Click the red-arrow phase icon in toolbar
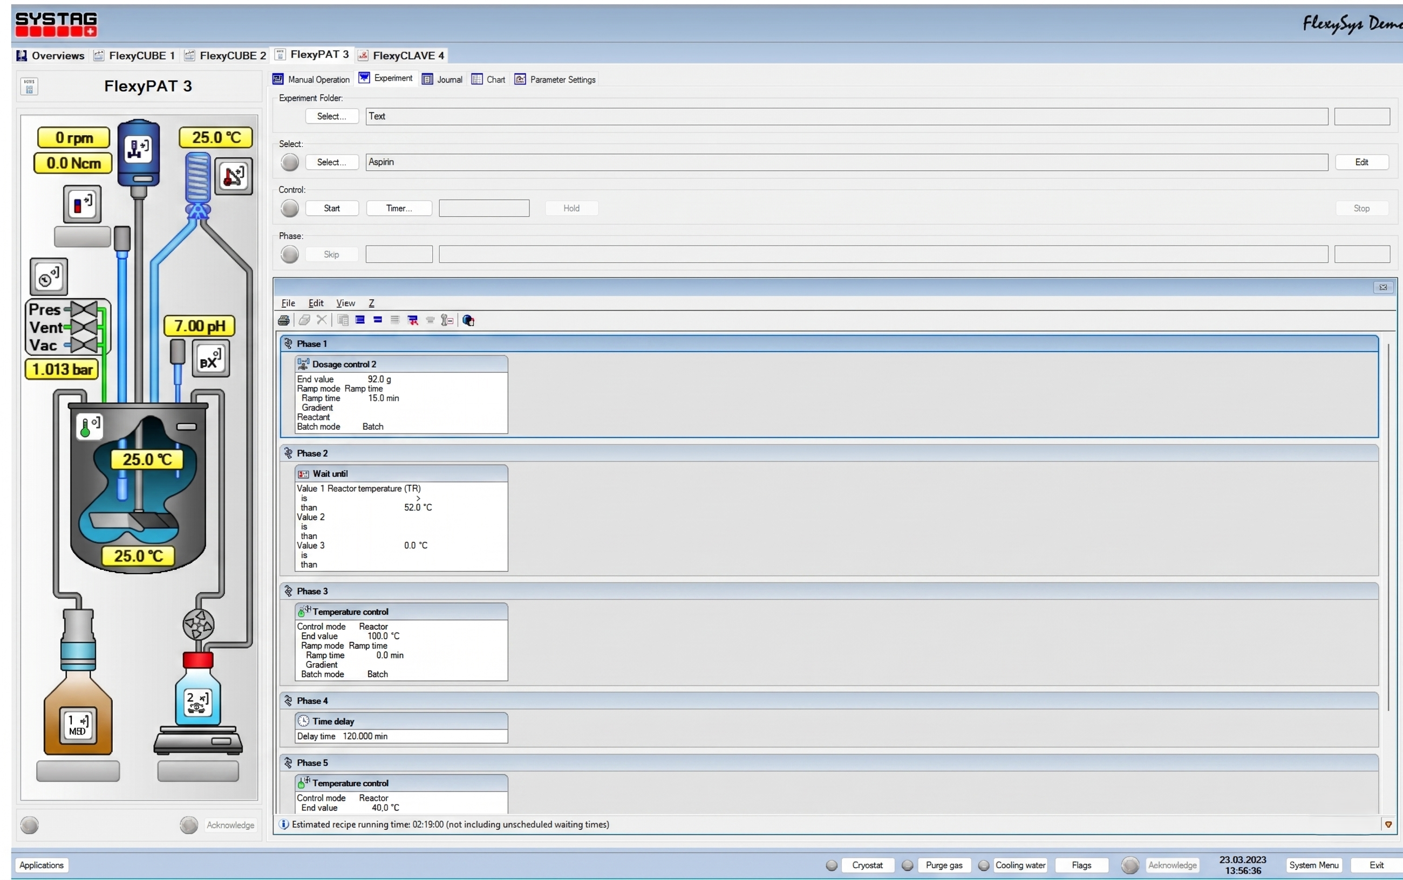Image resolution: width=1403 pixels, height=880 pixels. (x=413, y=320)
